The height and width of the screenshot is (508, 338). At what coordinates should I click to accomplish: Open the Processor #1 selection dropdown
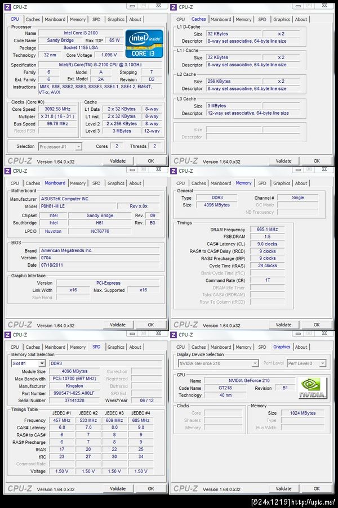pyautogui.click(x=60, y=147)
